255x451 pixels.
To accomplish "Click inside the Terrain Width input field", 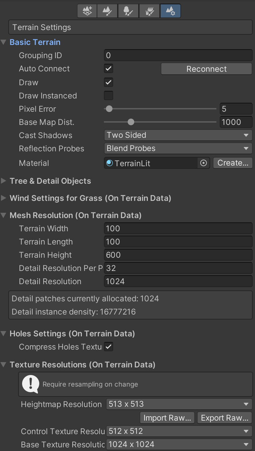I will (178, 228).
